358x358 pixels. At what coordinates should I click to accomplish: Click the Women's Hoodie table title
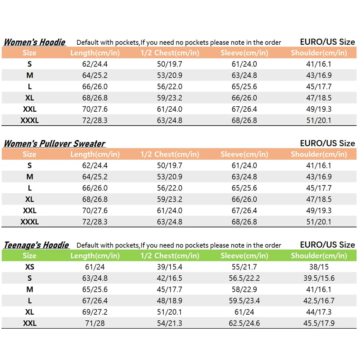click(35, 42)
